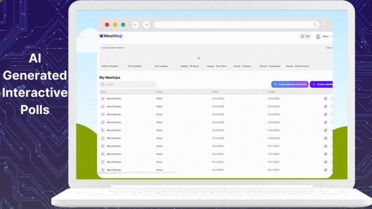Sort by the Edited column header

coord(215,92)
